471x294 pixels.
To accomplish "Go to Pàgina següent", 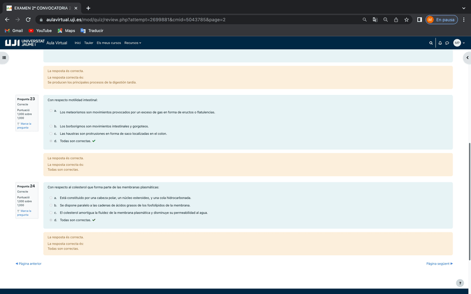I will [439, 263].
